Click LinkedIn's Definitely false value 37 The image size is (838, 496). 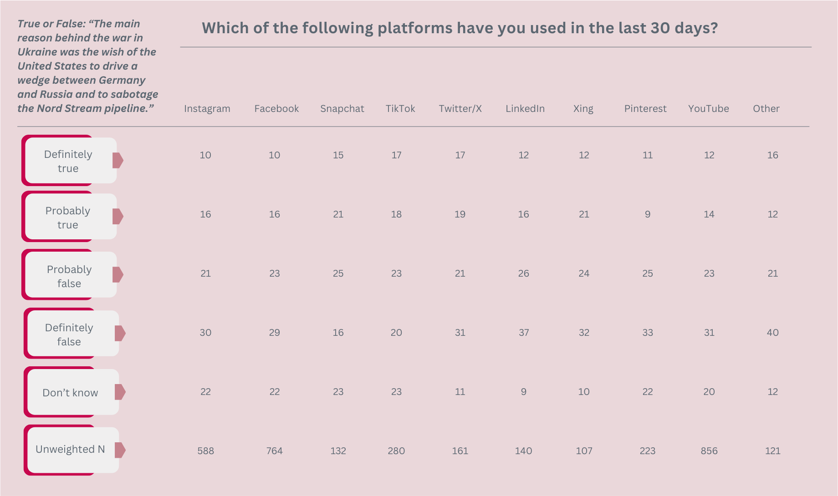[524, 333]
